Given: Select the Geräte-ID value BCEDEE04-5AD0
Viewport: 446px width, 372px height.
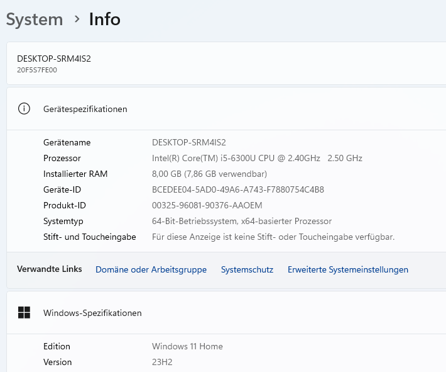Looking at the screenshot, I should [238, 189].
